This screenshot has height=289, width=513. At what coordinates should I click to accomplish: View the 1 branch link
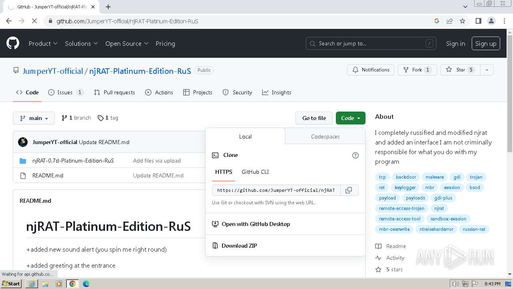76,118
